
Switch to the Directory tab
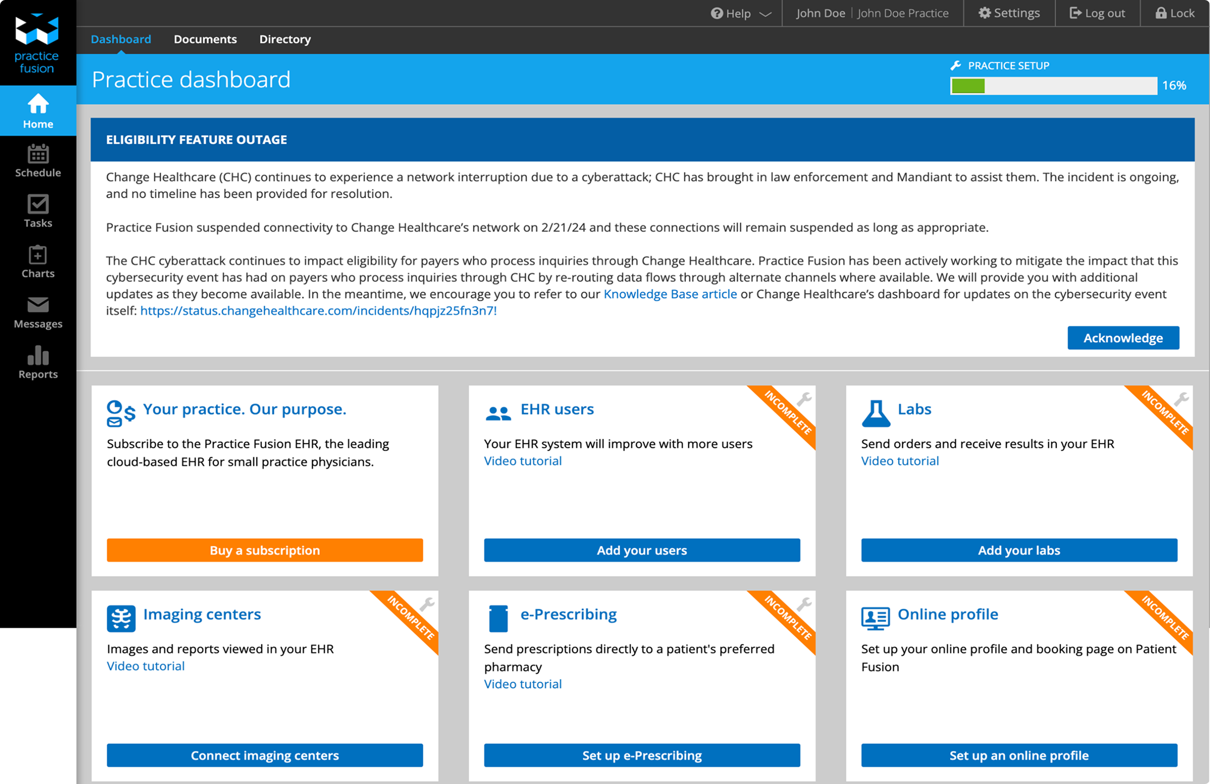coord(285,39)
